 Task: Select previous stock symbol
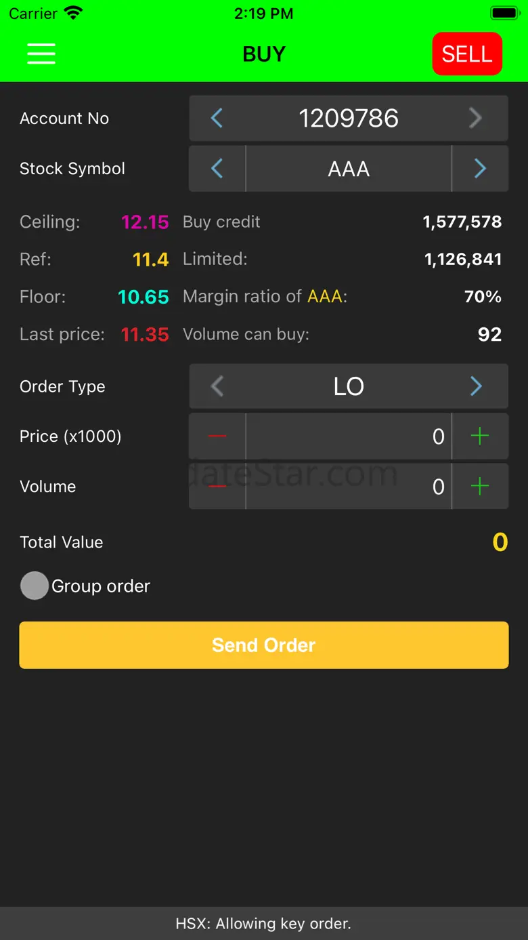pyautogui.click(x=217, y=168)
